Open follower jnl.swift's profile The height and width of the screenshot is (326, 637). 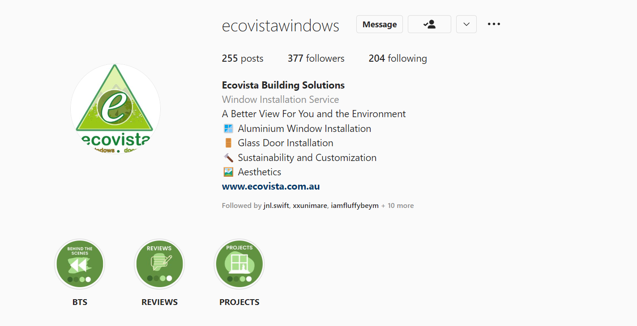coord(276,206)
